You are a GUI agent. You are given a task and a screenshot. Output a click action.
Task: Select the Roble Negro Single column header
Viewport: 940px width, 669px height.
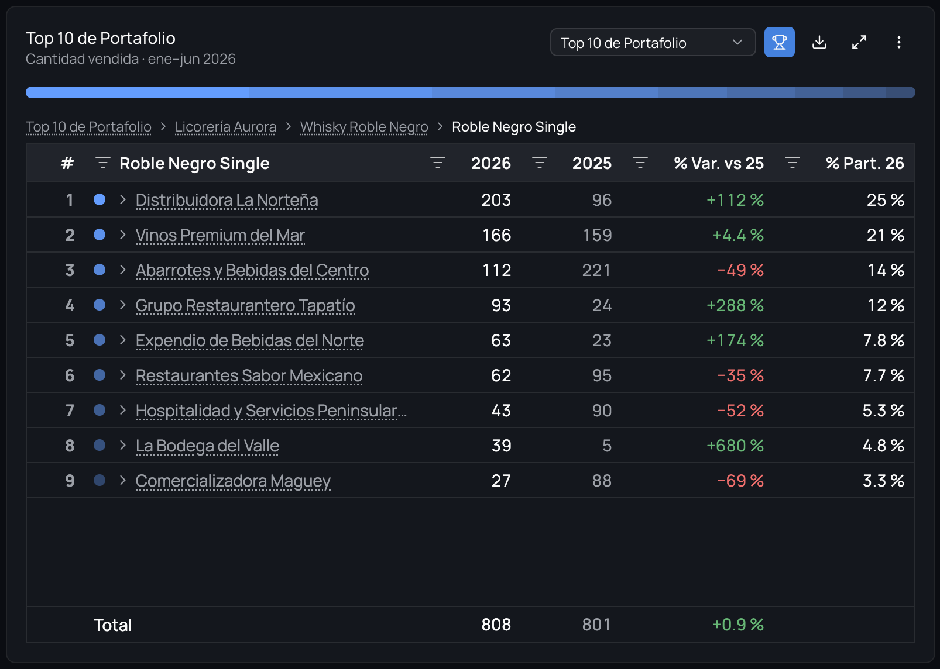tap(194, 163)
